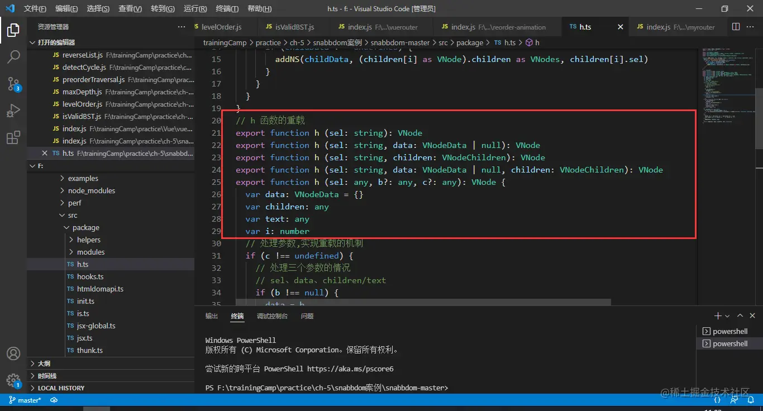Click the publish to cloud icon in status bar
The width and height of the screenshot is (763, 411).
(x=54, y=400)
